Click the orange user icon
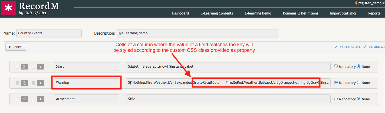 coord(356,3)
